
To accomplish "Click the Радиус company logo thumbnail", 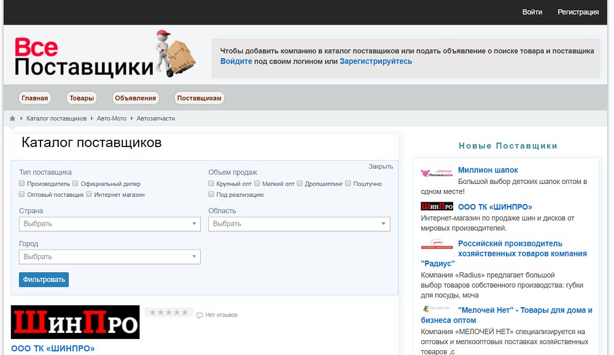I will click(x=437, y=245).
